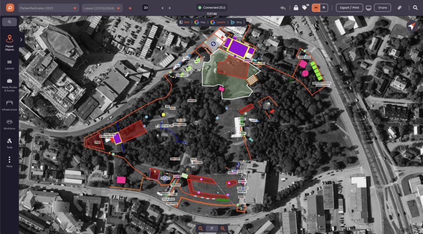Toggle the 2D view mode button

tap(145, 8)
